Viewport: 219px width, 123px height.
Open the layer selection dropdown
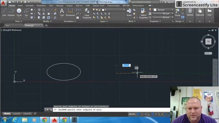pos(109,10)
